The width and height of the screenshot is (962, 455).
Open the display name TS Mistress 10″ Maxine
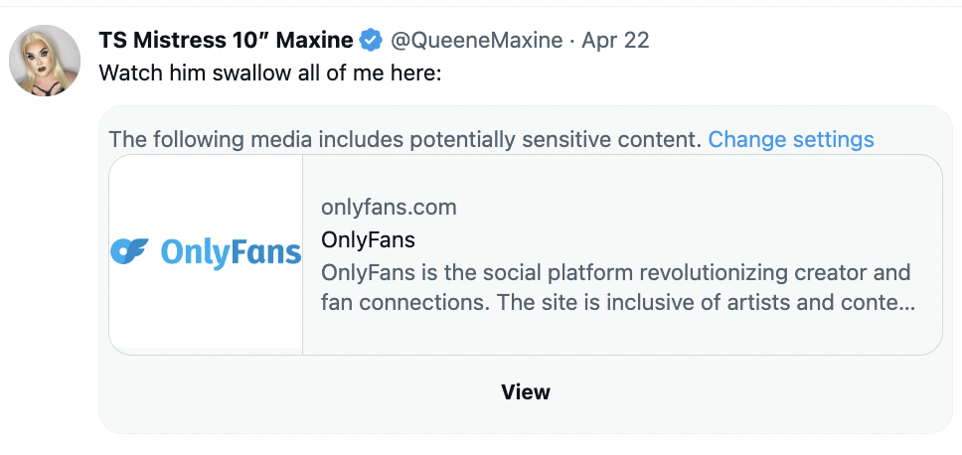click(x=226, y=41)
